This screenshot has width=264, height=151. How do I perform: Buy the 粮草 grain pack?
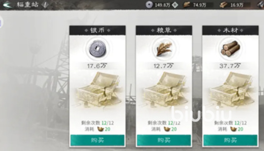[x=164, y=140]
